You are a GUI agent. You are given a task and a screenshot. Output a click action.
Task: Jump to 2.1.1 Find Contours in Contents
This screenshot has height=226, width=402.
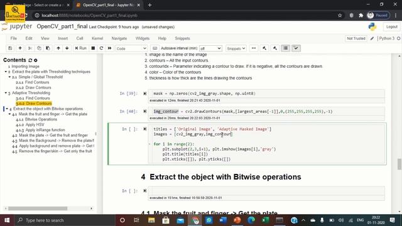click(32, 82)
